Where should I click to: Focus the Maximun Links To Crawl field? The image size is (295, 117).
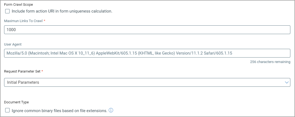point(147,30)
